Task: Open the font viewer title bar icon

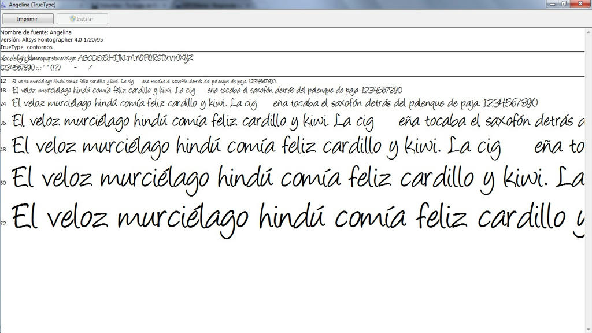Action: point(4,4)
